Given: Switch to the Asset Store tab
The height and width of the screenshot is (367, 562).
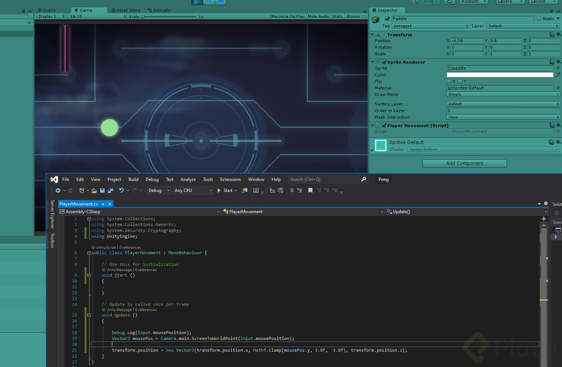Looking at the screenshot, I should click(126, 10).
